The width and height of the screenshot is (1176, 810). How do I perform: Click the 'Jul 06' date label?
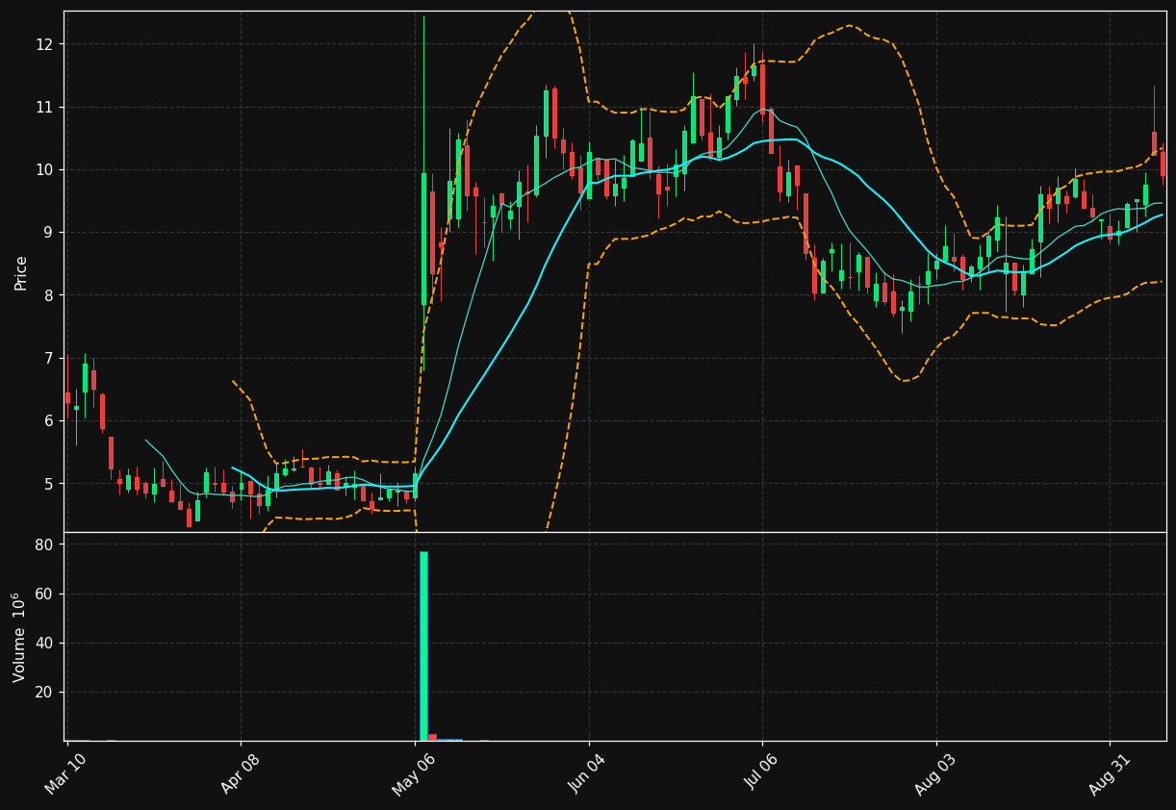coord(761,774)
